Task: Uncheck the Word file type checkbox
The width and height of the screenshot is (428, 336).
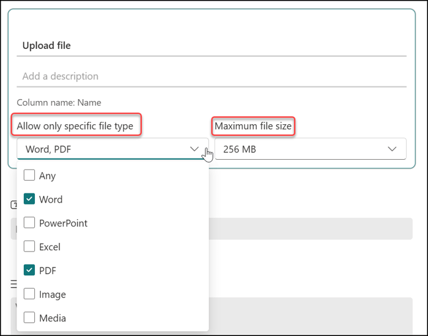Action: click(29, 199)
